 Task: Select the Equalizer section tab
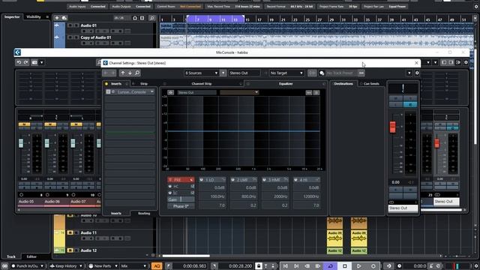286,83
